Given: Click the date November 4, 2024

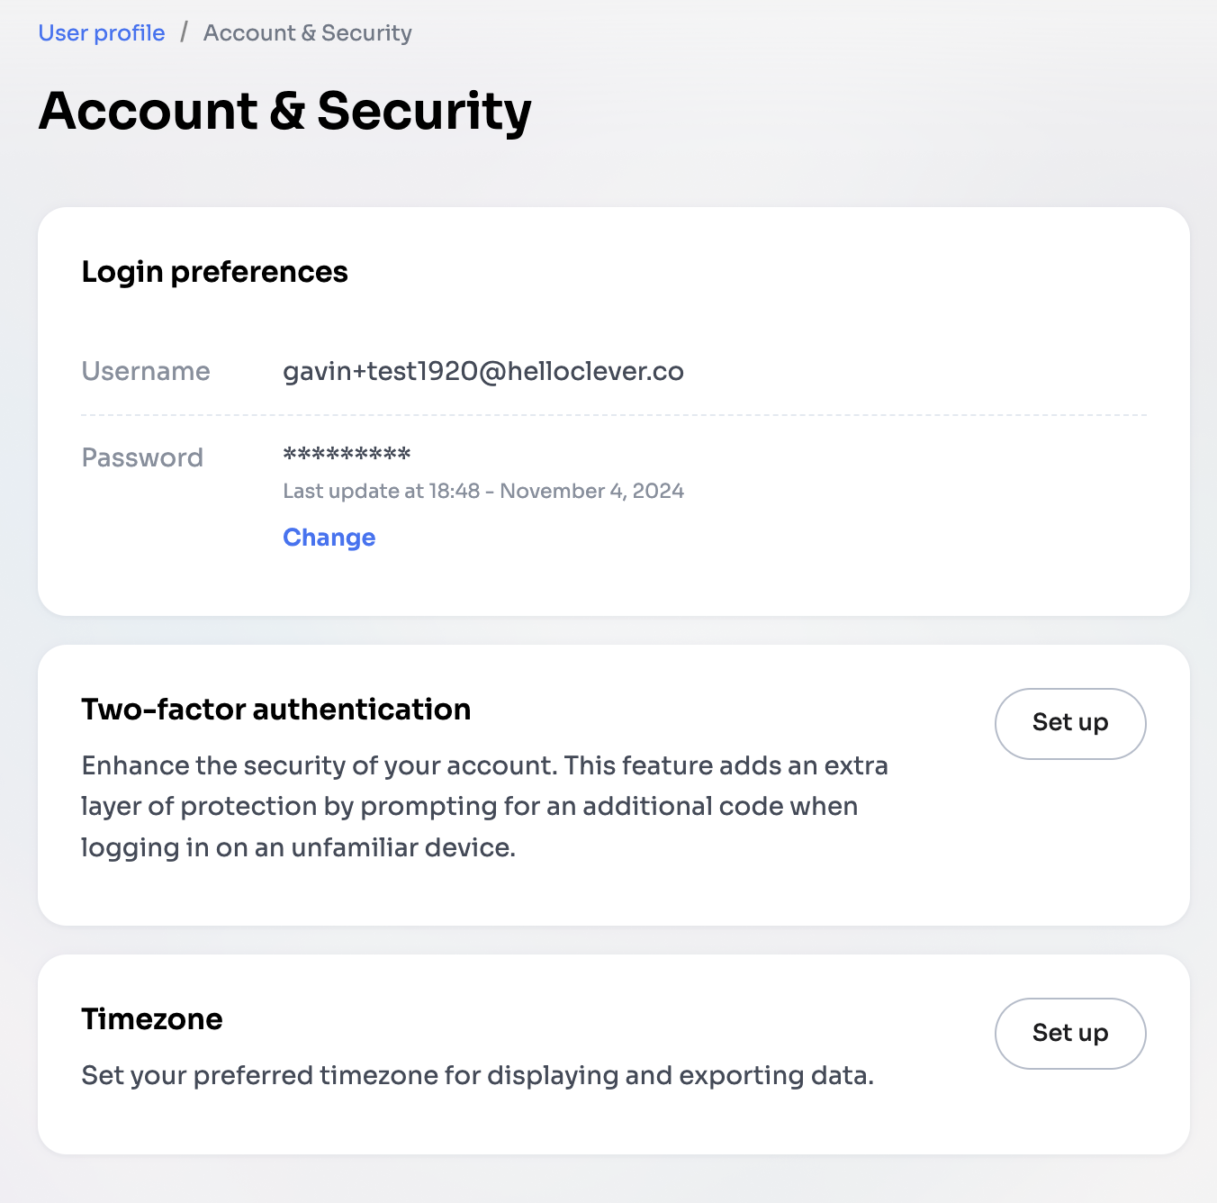Looking at the screenshot, I should click(x=591, y=491).
